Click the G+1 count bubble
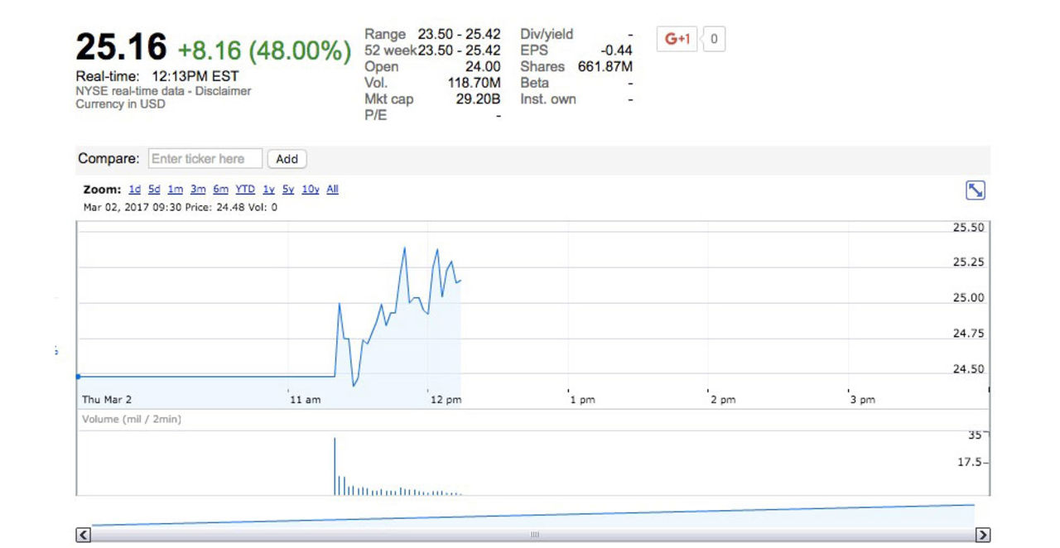Image resolution: width=1060 pixels, height=548 pixels. pyautogui.click(x=714, y=39)
